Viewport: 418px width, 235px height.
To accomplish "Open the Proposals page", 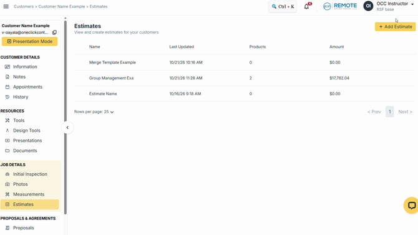I will 24,227.
